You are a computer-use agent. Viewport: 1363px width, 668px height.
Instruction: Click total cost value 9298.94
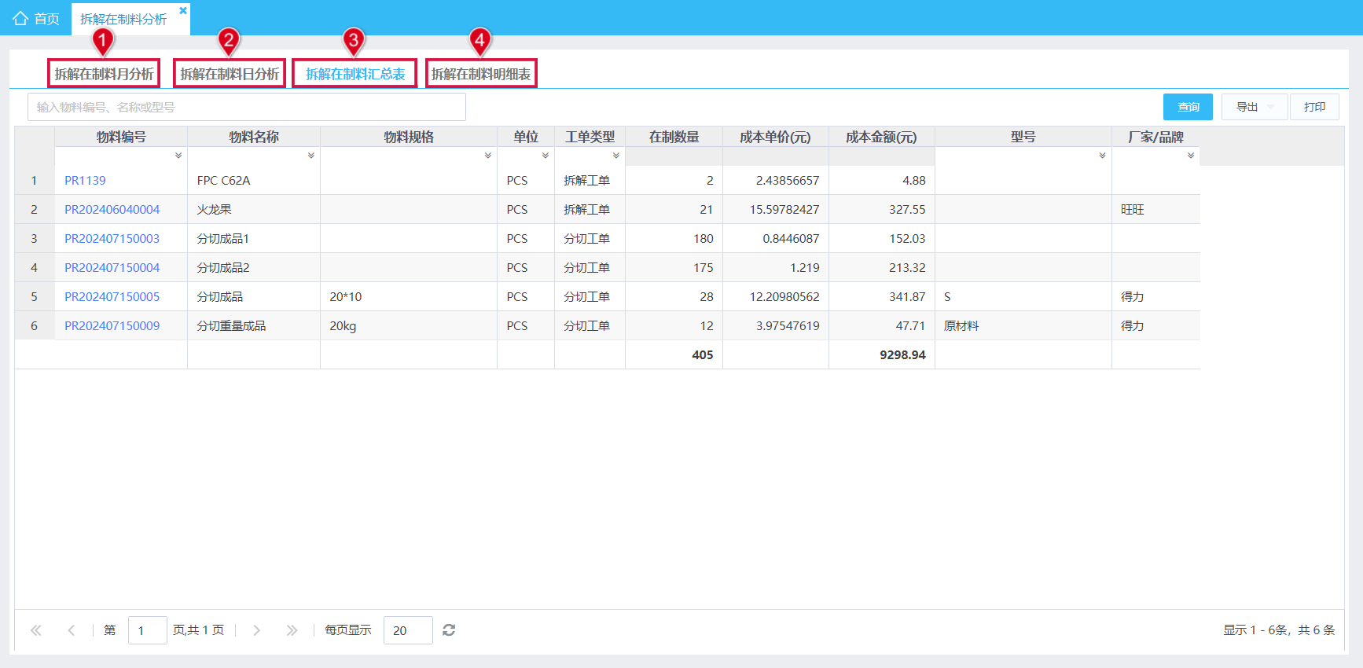[x=902, y=355]
